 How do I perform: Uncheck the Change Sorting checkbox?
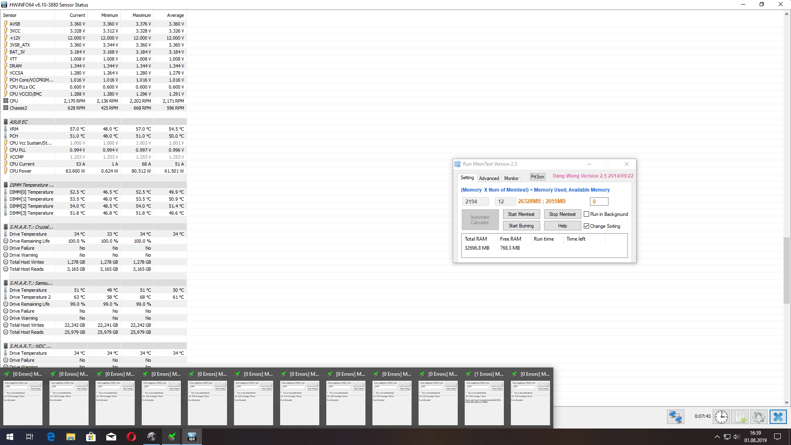pyautogui.click(x=587, y=226)
